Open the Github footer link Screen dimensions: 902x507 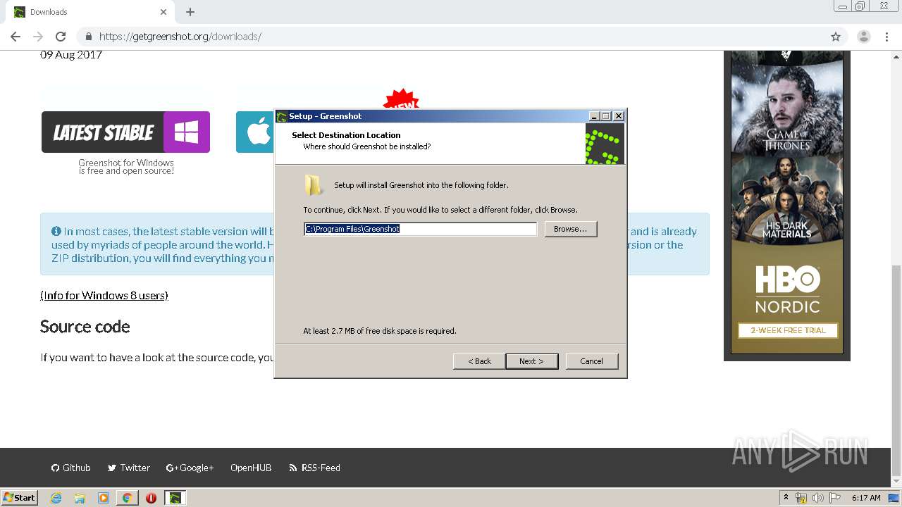pyautogui.click(x=70, y=468)
